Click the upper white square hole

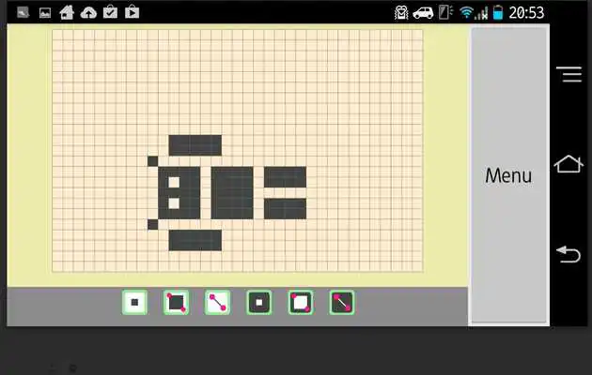tap(174, 182)
